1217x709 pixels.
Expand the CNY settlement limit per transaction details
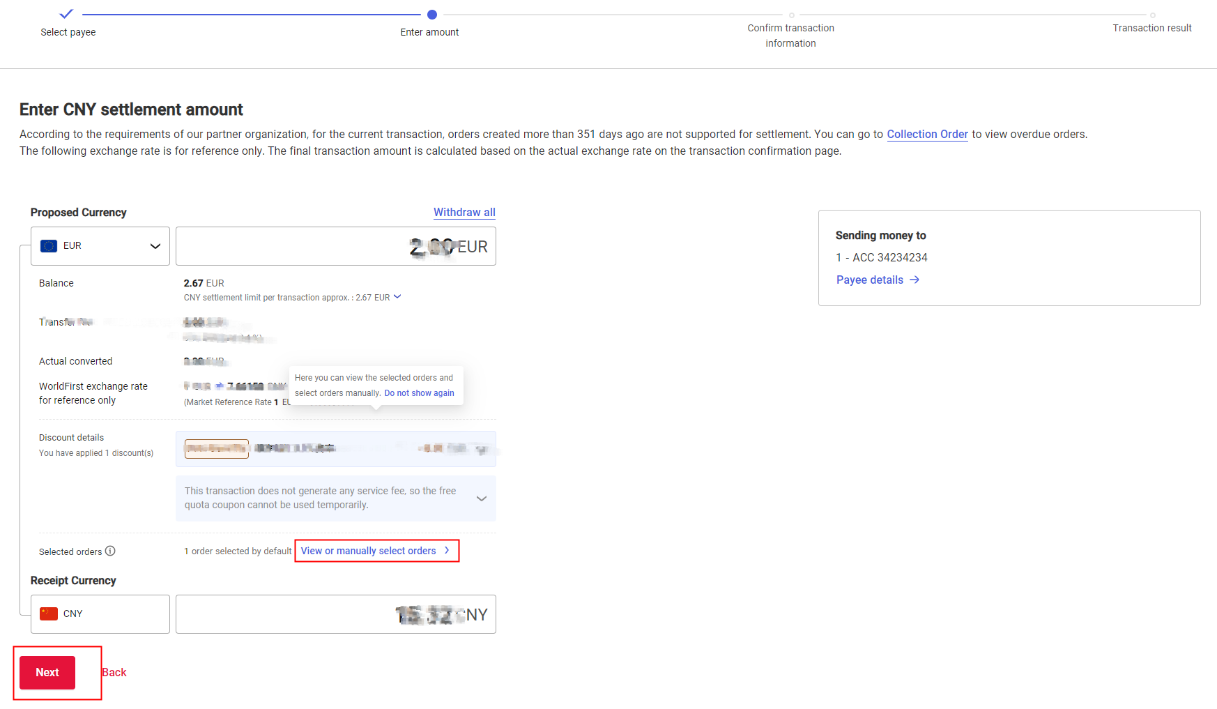point(397,297)
